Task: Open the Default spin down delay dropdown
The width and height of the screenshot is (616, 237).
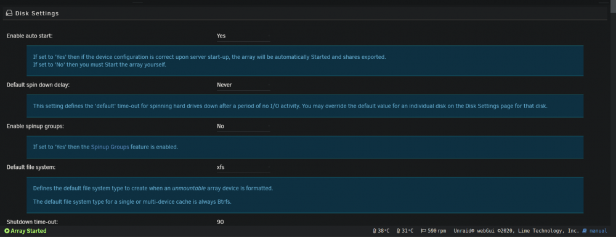Action: [243, 85]
